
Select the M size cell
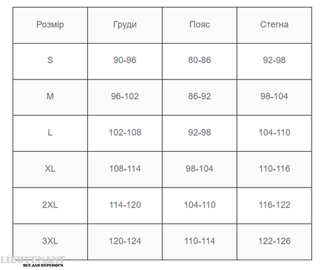[50, 96]
